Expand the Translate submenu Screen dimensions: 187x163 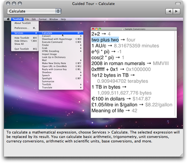pos(61,87)
